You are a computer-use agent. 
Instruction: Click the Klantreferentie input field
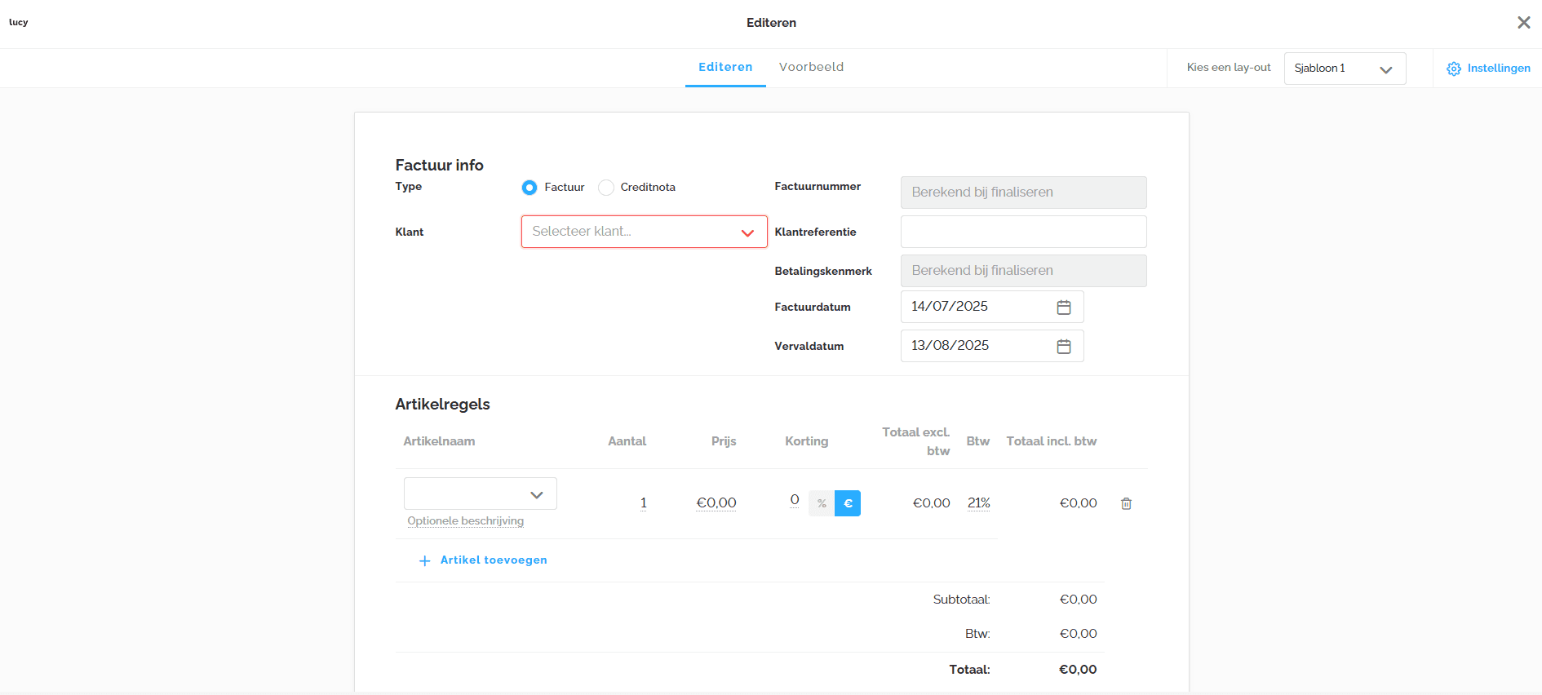pyautogui.click(x=1024, y=232)
